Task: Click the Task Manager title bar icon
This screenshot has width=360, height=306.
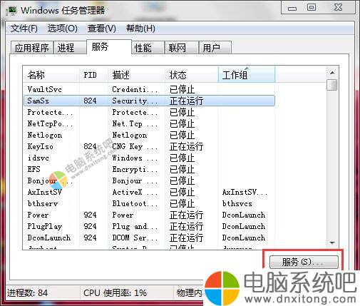Action: (x=11, y=11)
